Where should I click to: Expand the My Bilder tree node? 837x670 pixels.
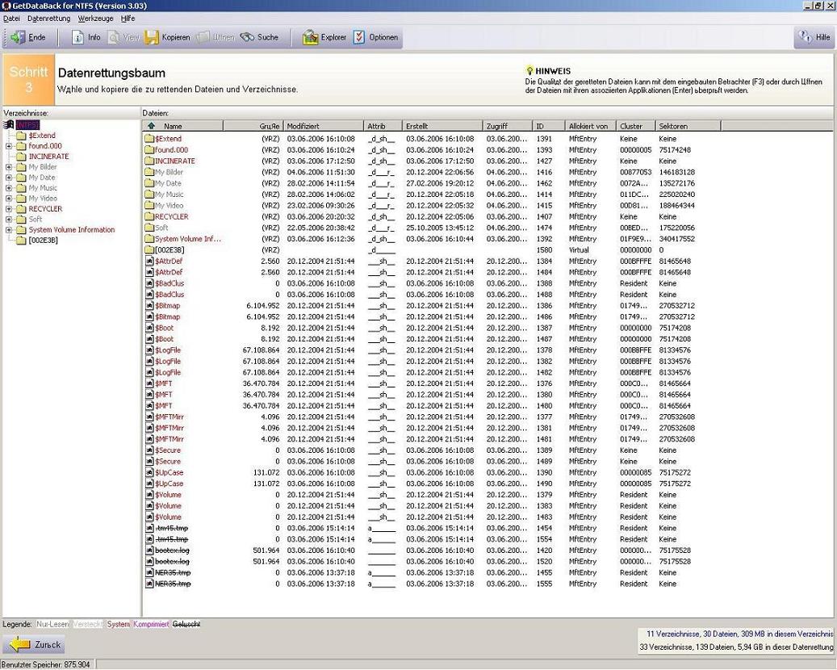9,167
